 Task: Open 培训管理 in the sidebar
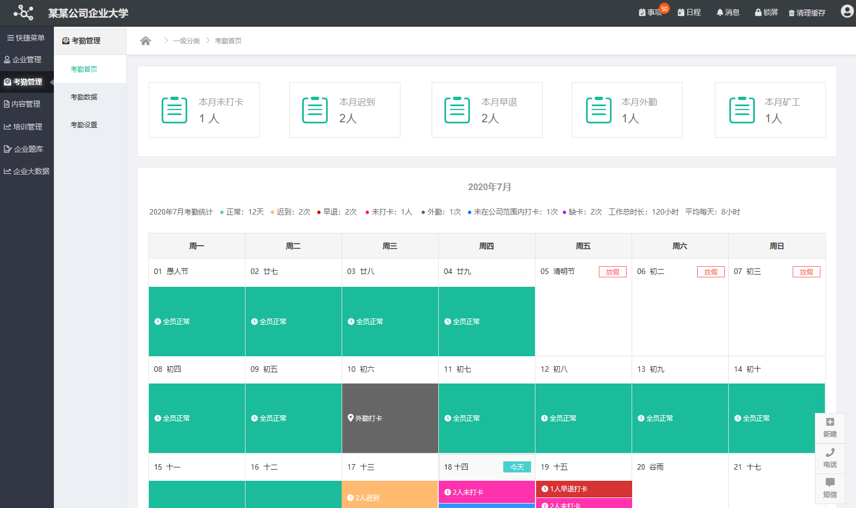[27, 127]
